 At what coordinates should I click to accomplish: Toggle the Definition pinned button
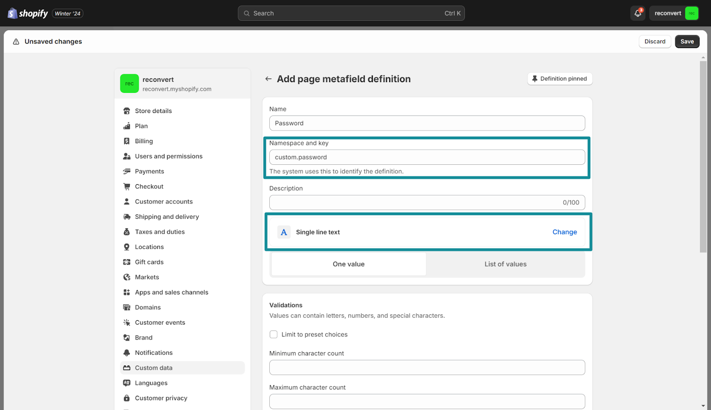tap(560, 79)
